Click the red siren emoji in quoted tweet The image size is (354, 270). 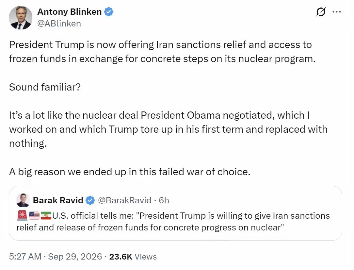[x=22, y=215]
